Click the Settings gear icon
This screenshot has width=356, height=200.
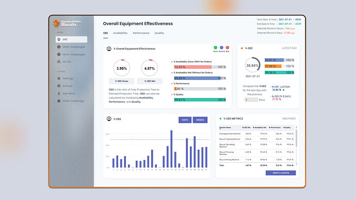(59, 78)
